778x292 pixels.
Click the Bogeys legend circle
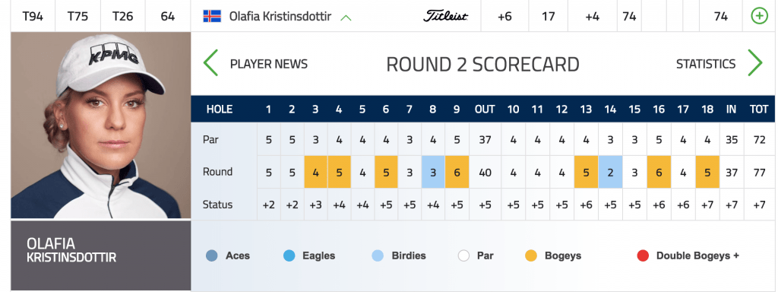click(x=531, y=256)
